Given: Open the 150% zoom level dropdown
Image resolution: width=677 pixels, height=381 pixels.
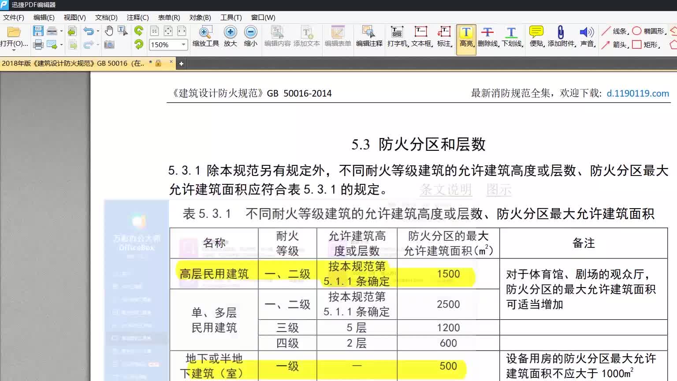Looking at the screenshot, I should point(183,45).
